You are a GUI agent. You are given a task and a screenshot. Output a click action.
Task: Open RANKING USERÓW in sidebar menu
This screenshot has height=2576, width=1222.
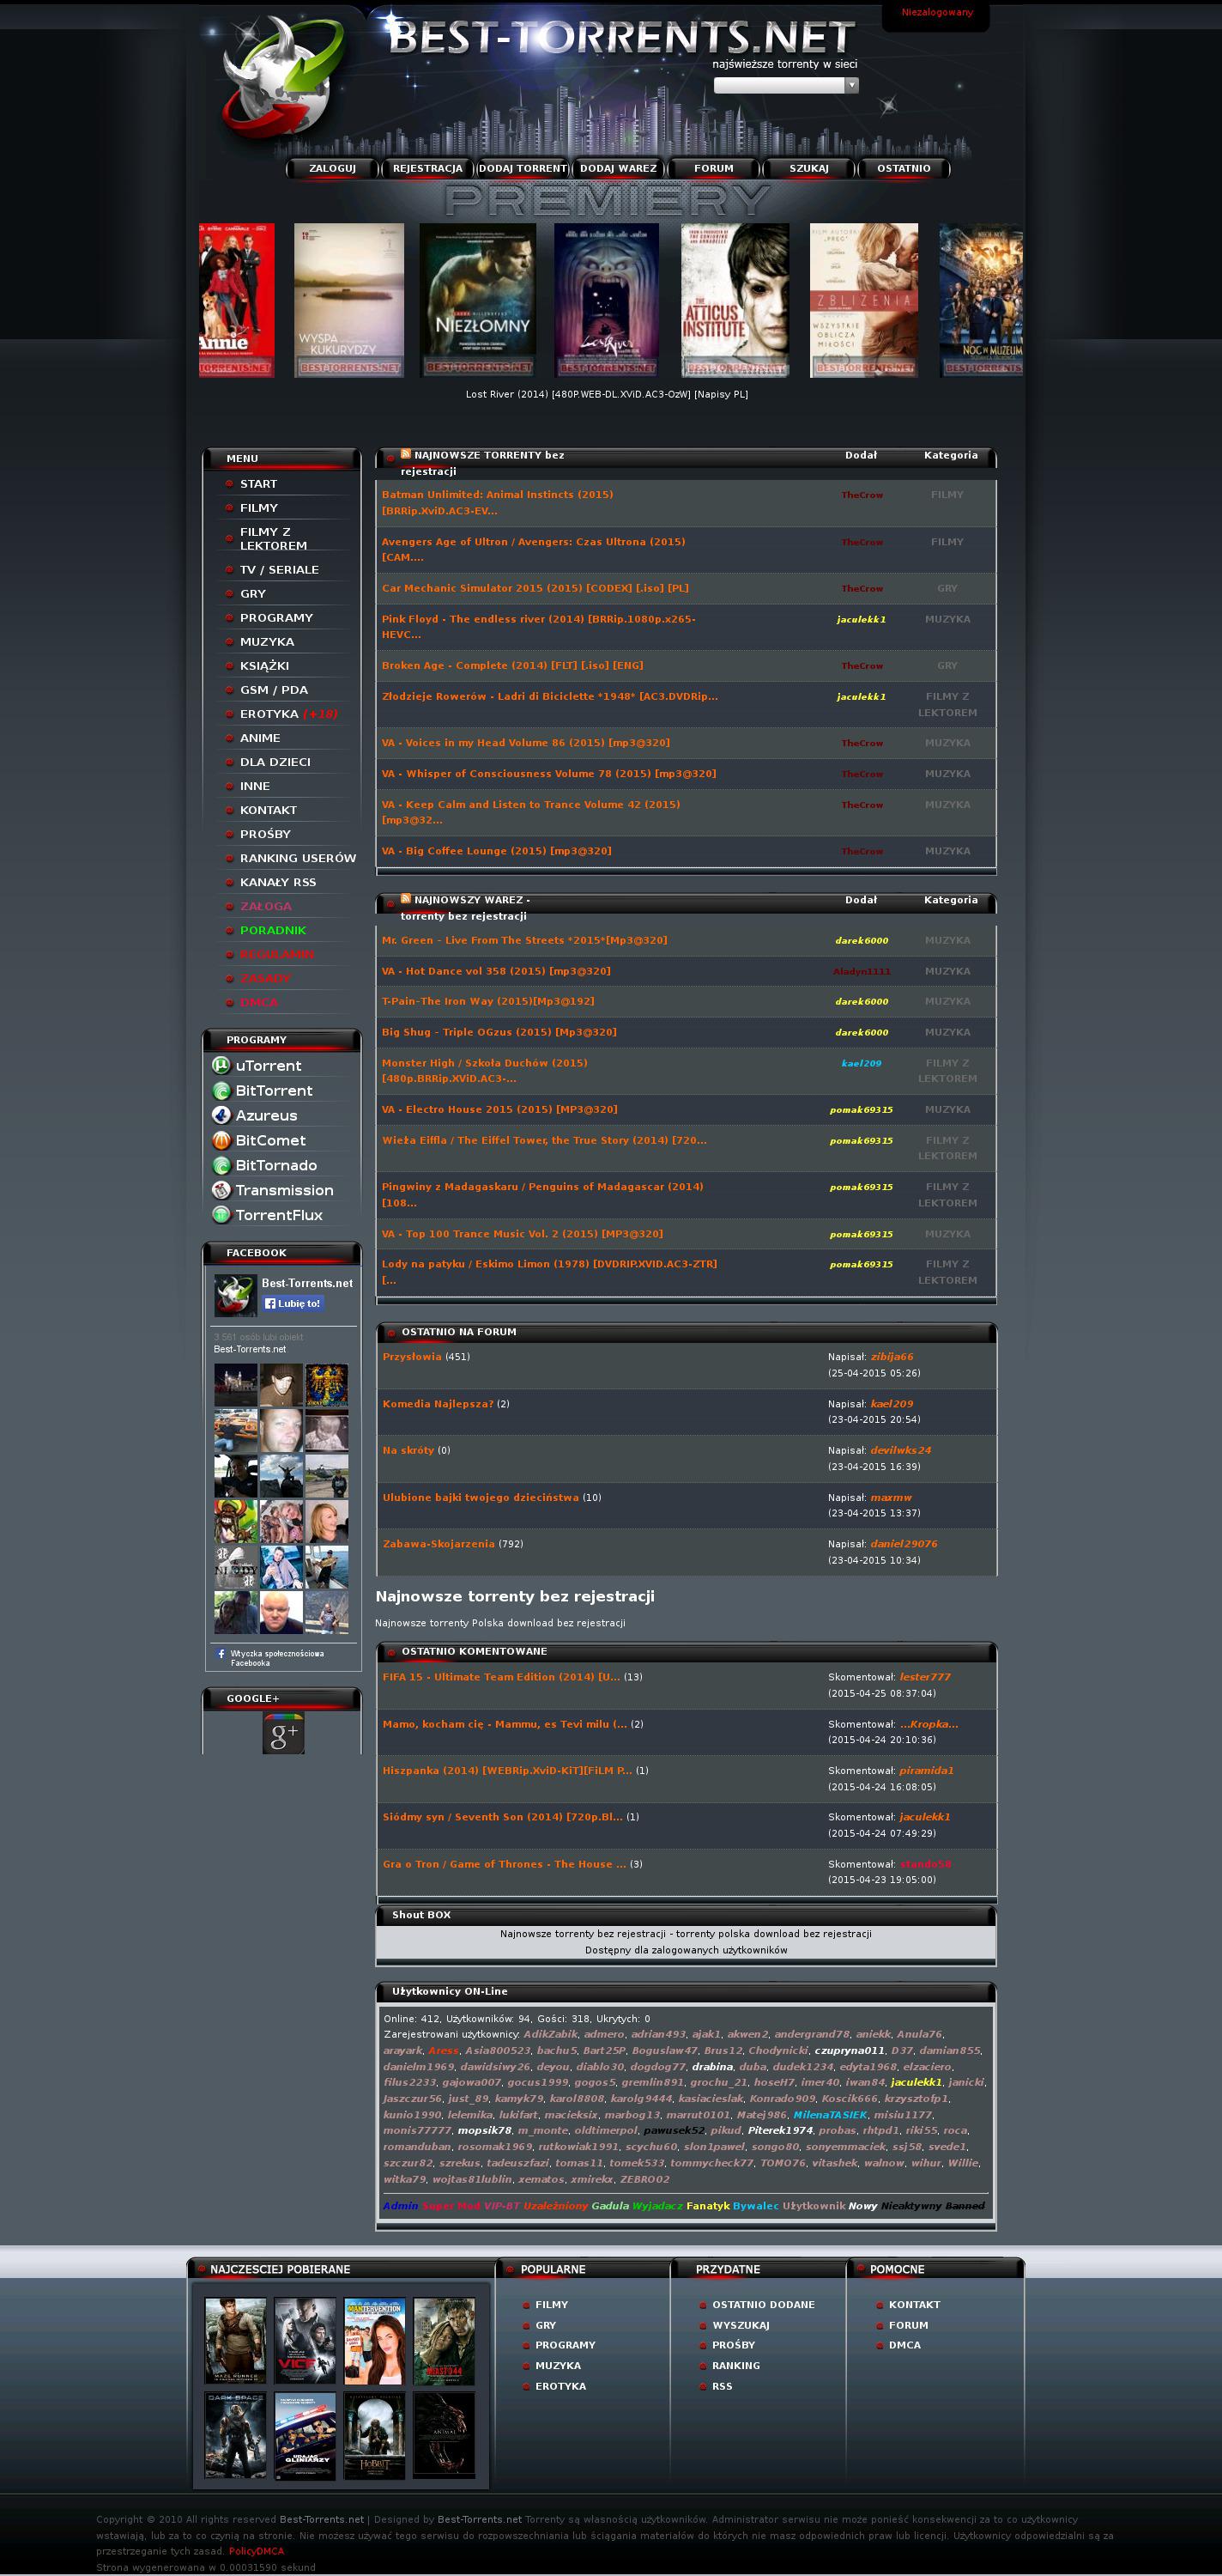[x=298, y=858]
